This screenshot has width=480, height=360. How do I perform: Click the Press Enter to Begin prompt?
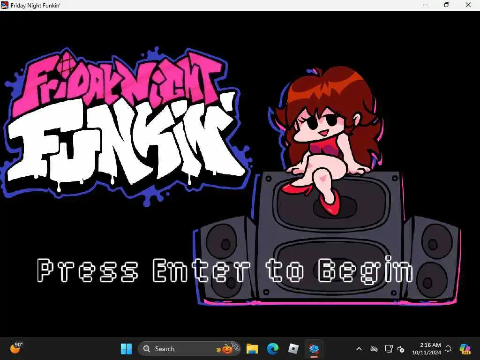[225, 270]
